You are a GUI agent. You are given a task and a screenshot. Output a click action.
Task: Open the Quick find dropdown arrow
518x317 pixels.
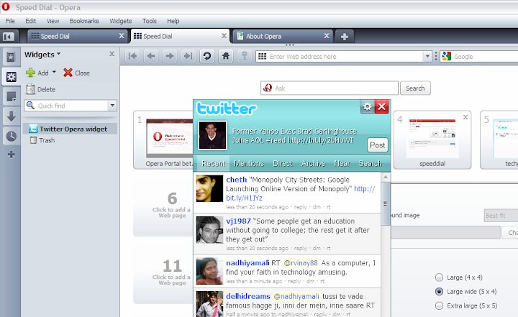[112, 106]
